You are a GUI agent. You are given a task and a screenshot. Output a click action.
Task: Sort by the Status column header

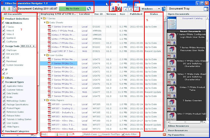(x=154, y=14)
